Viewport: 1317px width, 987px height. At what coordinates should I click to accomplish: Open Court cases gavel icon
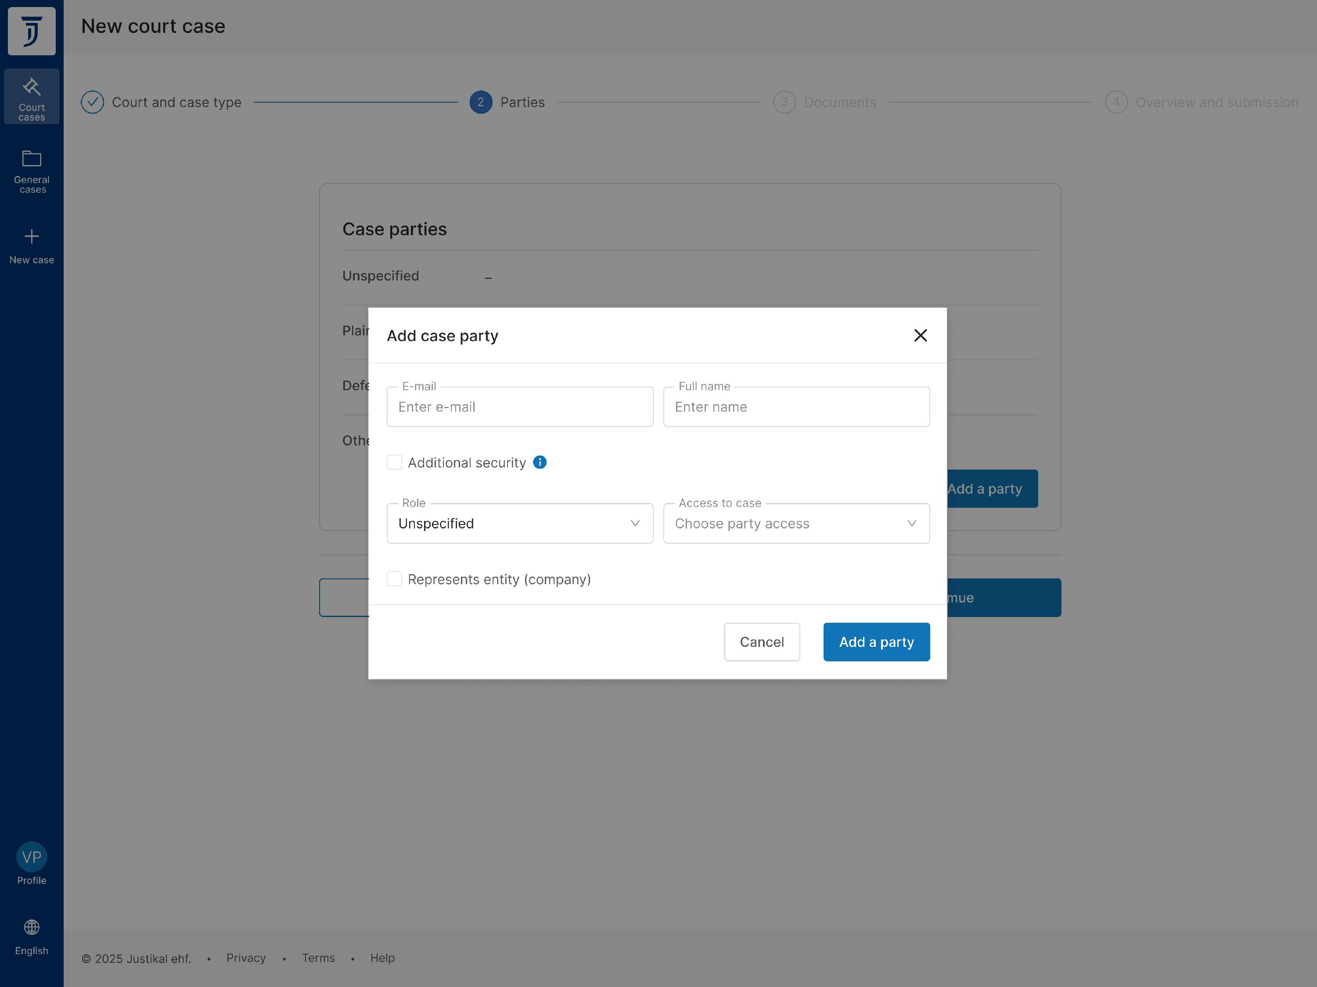pos(32,87)
